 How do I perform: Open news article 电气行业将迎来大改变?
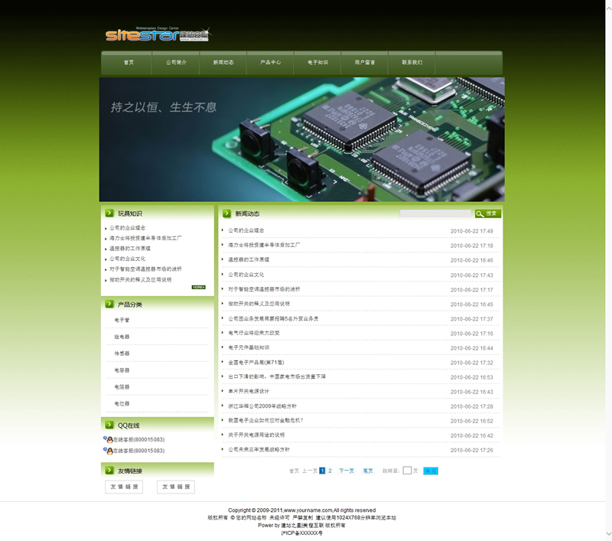[x=254, y=333]
